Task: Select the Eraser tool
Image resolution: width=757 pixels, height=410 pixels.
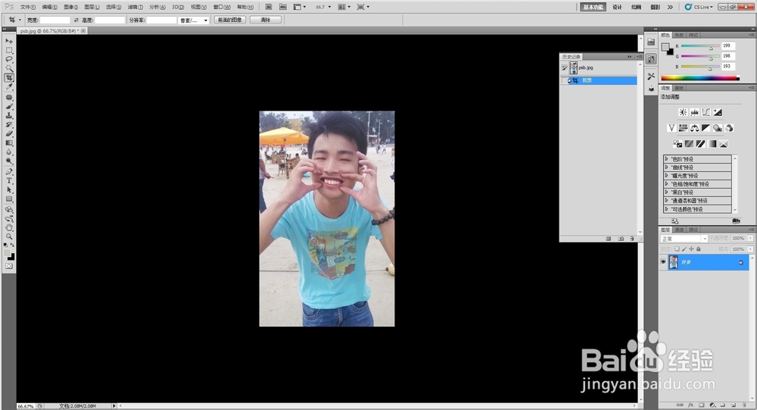Action: (x=9, y=134)
